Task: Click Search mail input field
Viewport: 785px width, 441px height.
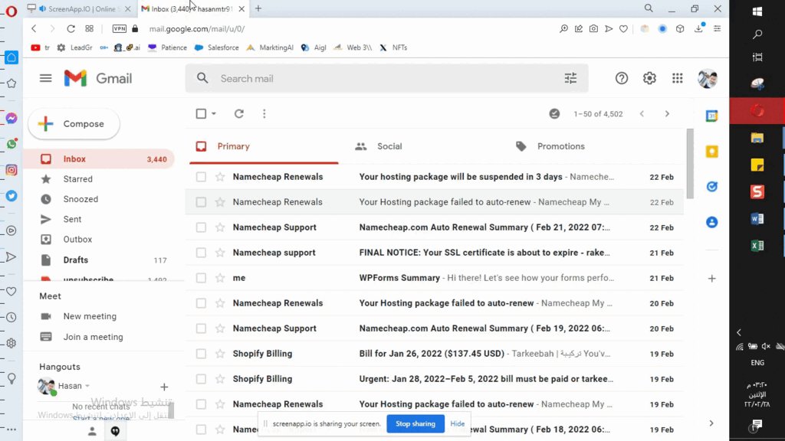Action: click(386, 78)
